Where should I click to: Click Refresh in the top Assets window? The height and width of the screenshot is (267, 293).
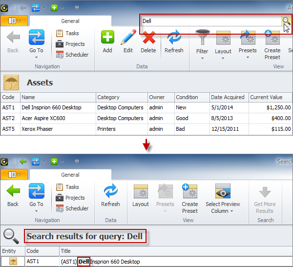point(174,42)
